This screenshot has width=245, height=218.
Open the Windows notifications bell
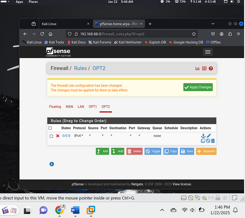pyautogui.click(x=235, y=210)
